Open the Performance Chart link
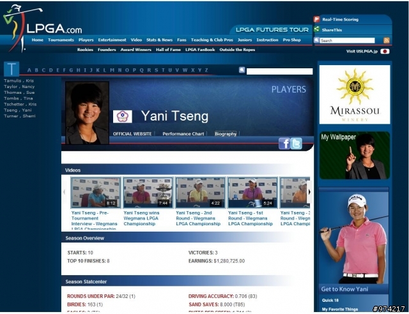 coord(183,133)
